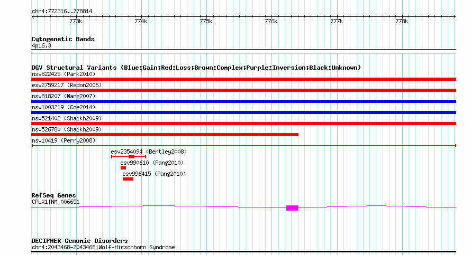Click the 774k ruler mark

pyautogui.click(x=141, y=21)
